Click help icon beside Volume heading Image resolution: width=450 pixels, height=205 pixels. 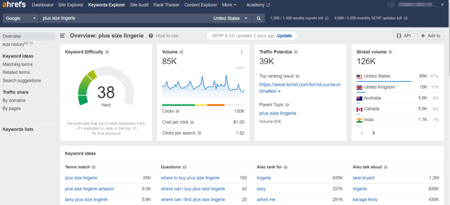[181, 52]
